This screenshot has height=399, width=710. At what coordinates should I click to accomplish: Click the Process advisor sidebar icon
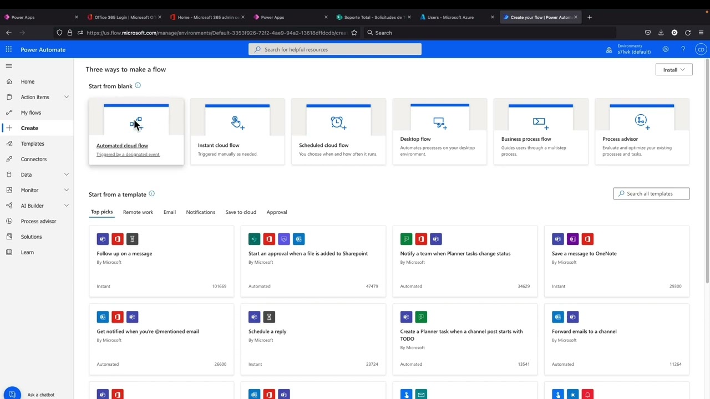point(9,221)
